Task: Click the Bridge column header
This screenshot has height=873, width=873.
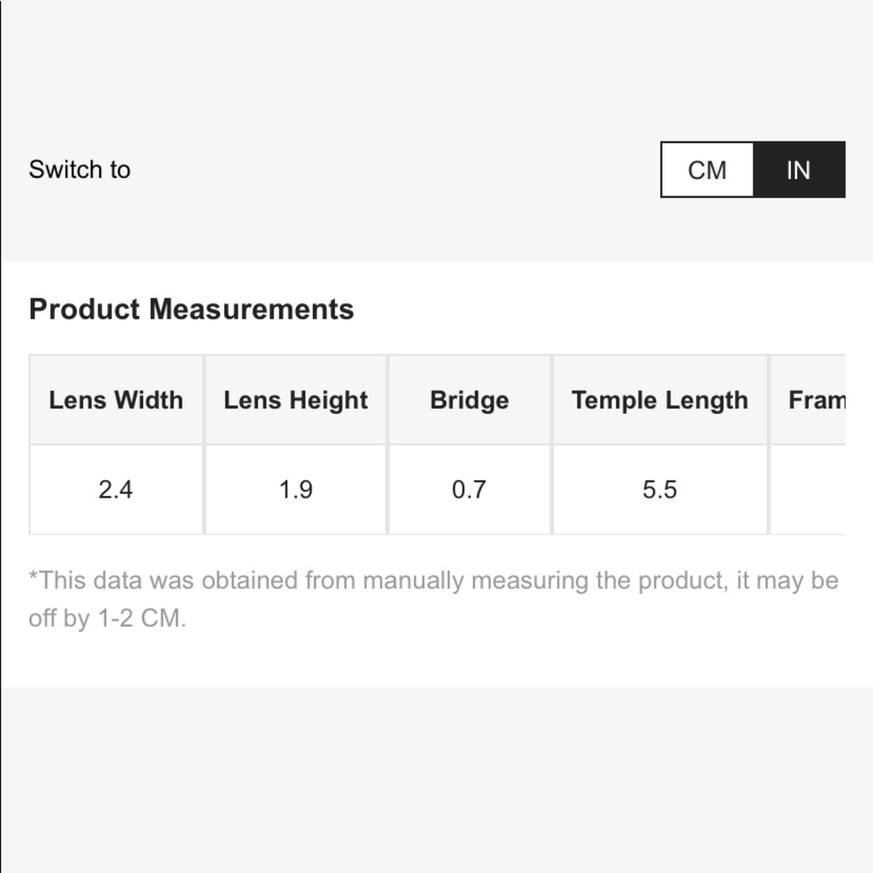Action: 470,400
